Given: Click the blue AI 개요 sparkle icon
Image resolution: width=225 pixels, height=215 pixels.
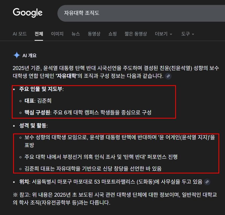Looking at the screenshot, I should pyautogui.click(x=17, y=55).
